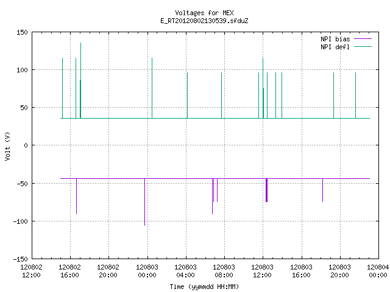The height and width of the screenshot is (292, 390).
Task: Click the x-axis label 120803 20:00
Action: click(340, 271)
